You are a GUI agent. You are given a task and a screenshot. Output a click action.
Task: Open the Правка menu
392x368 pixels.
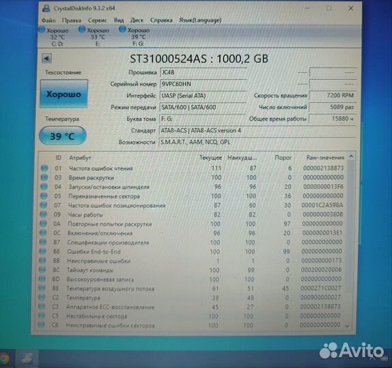72,20
